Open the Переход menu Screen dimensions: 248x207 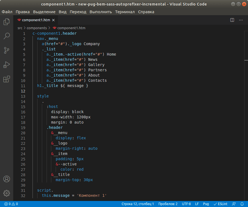pyautogui.click(x=78, y=12)
